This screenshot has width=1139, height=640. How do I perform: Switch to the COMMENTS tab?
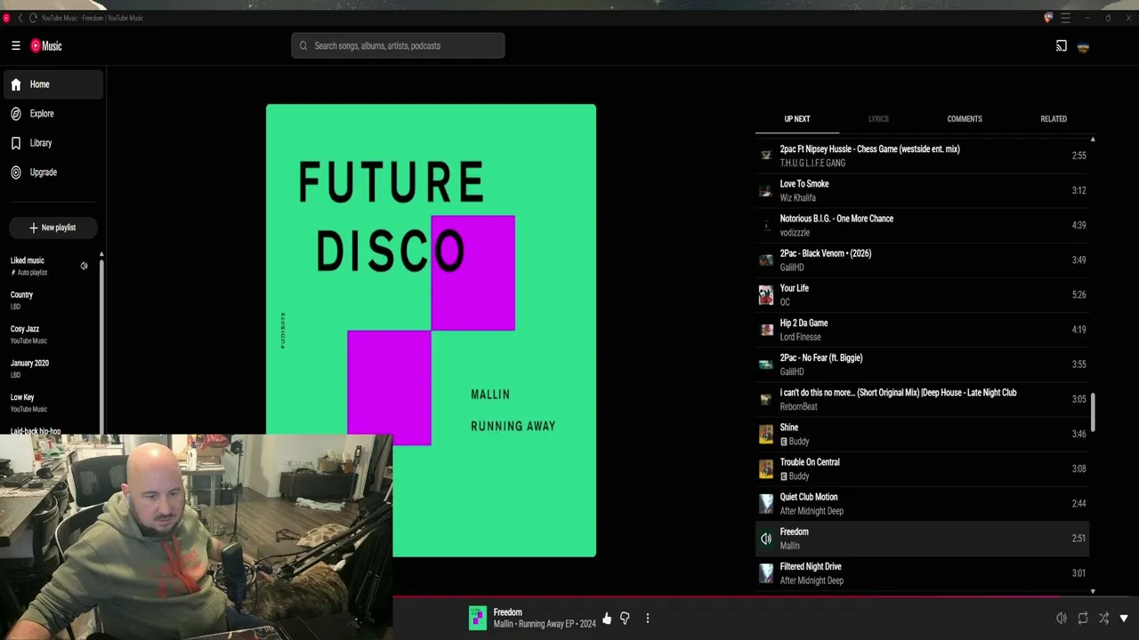click(x=965, y=119)
